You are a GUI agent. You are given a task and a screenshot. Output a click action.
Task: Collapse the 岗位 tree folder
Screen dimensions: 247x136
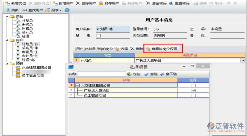[x=7, y=17]
